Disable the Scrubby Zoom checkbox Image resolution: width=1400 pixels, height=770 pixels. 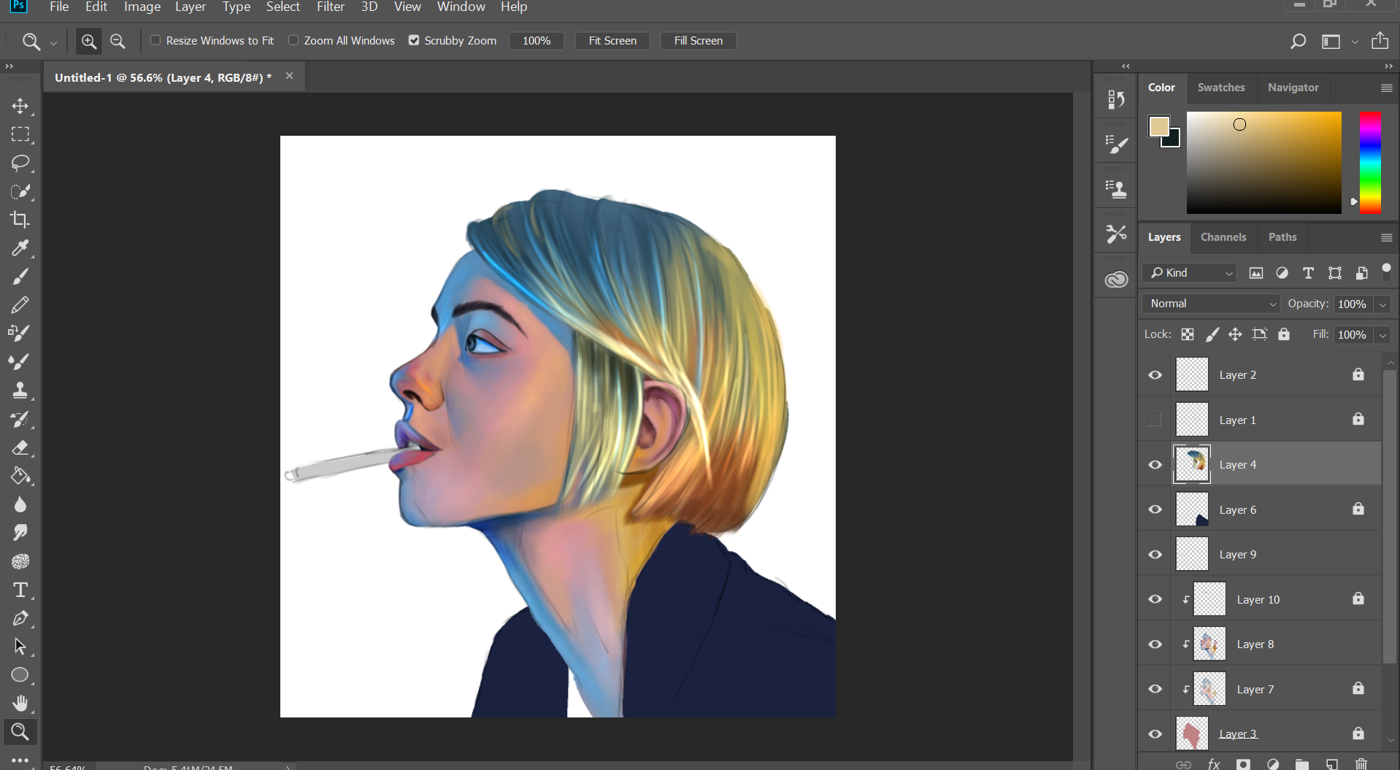click(x=414, y=40)
